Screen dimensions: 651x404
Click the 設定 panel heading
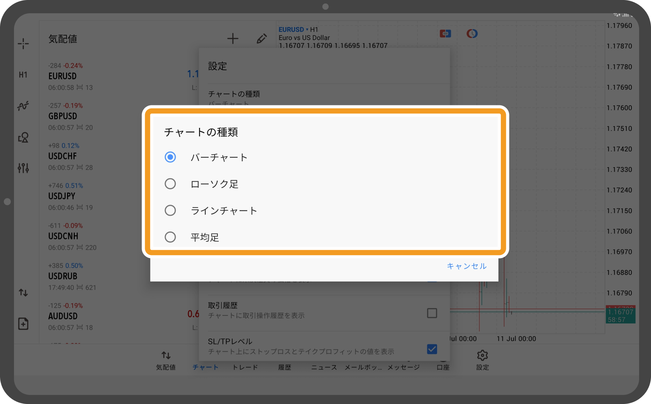(217, 66)
